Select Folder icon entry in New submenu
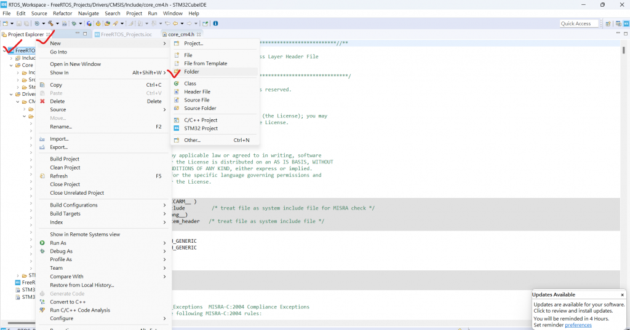The width and height of the screenshot is (630, 330). click(177, 72)
